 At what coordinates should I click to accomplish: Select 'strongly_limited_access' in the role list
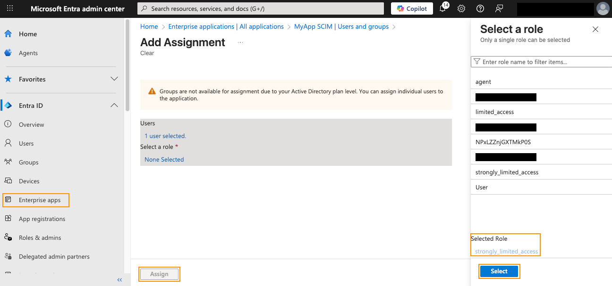point(541,172)
